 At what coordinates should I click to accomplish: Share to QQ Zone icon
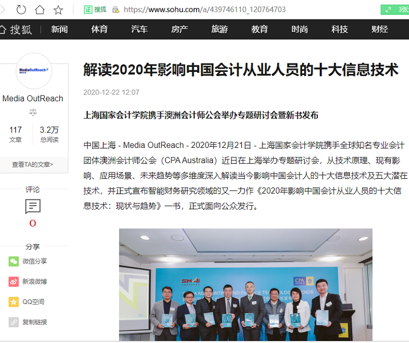pos(14,302)
